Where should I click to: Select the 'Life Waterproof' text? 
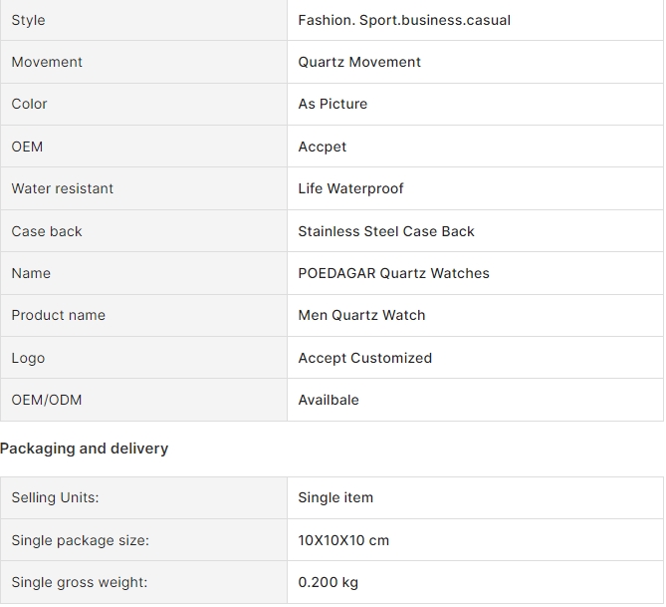tap(350, 188)
